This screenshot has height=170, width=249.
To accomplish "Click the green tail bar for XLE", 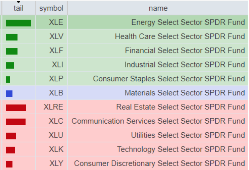I will click(x=19, y=23).
